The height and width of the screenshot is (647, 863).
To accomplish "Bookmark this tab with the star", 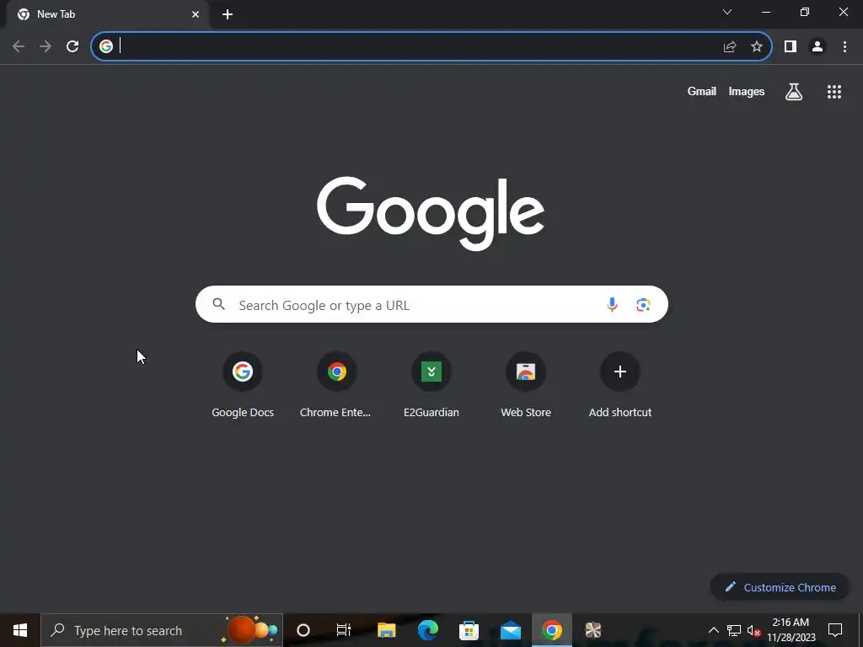I will (757, 46).
